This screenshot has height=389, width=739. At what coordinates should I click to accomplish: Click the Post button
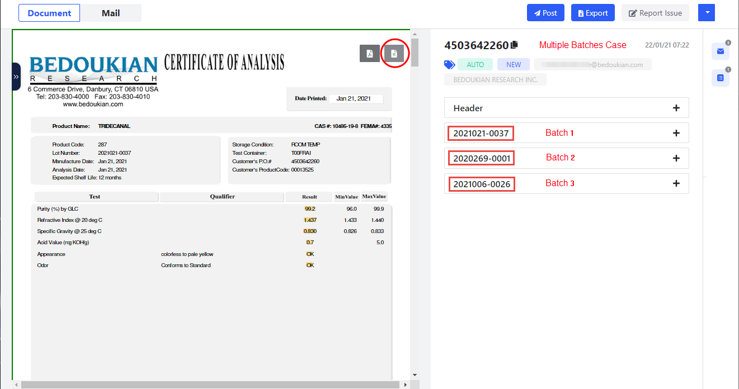[x=545, y=13]
